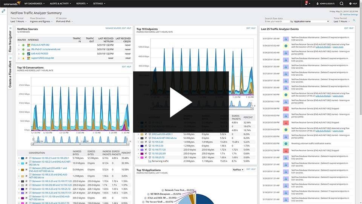The height and width of the screenshot is (204, 362).
Task: Click the search flow data magnifier icon
Action: click(354, 20)
